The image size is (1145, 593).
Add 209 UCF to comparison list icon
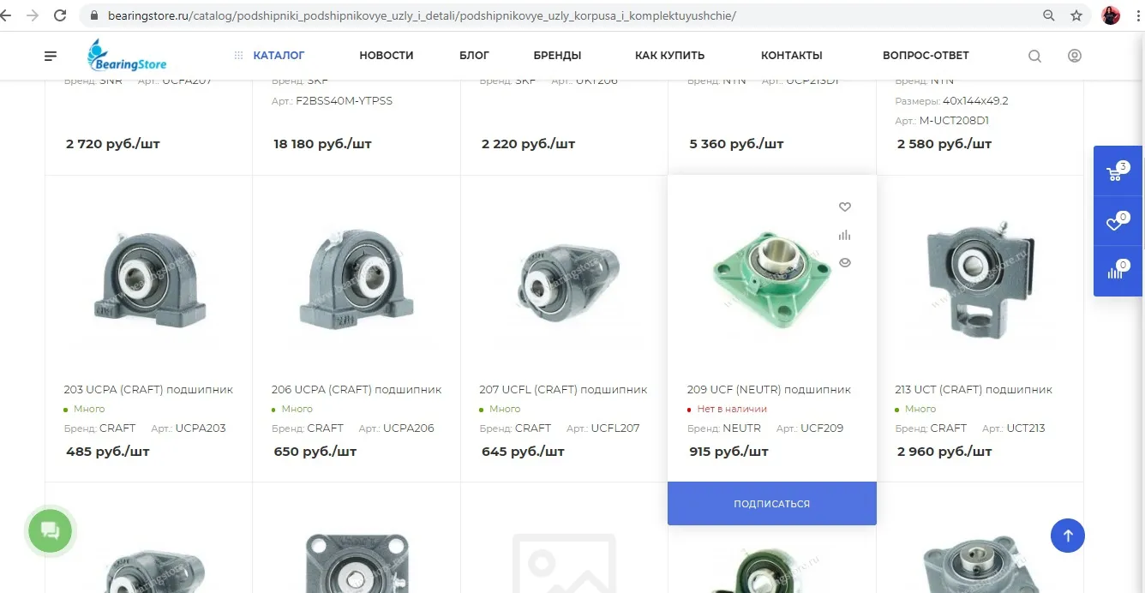pyautogui.click(x=844, y=235)
